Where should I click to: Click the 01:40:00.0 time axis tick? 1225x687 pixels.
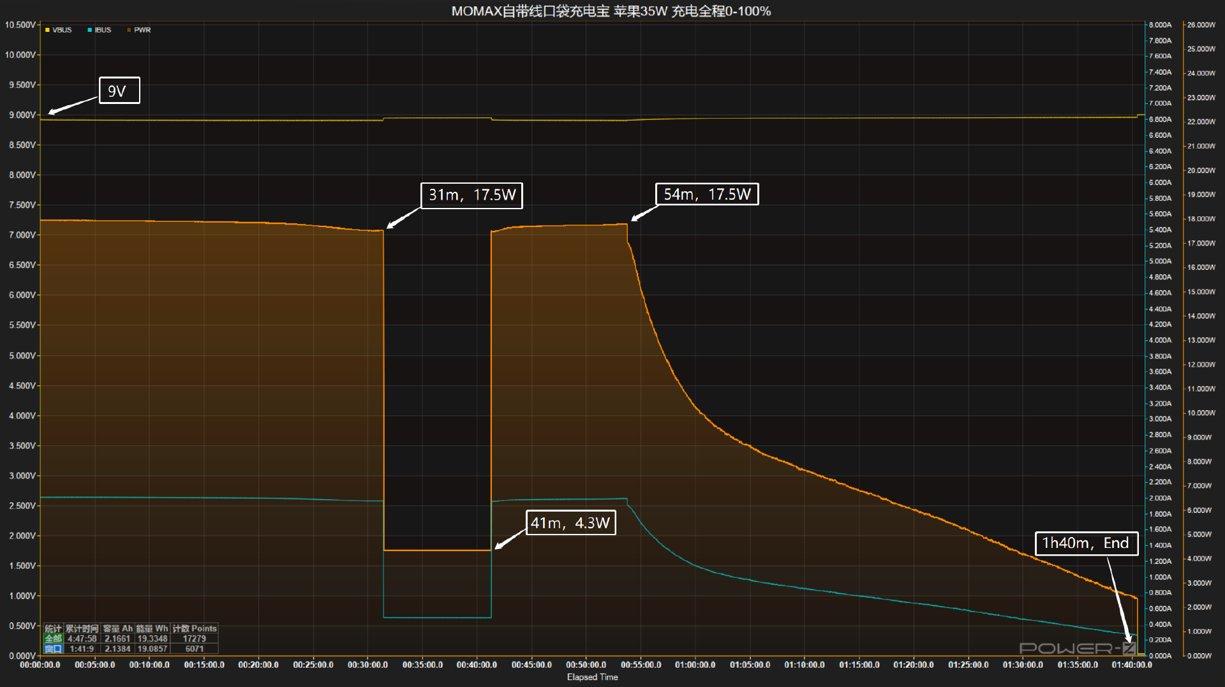coord(1132,665)
